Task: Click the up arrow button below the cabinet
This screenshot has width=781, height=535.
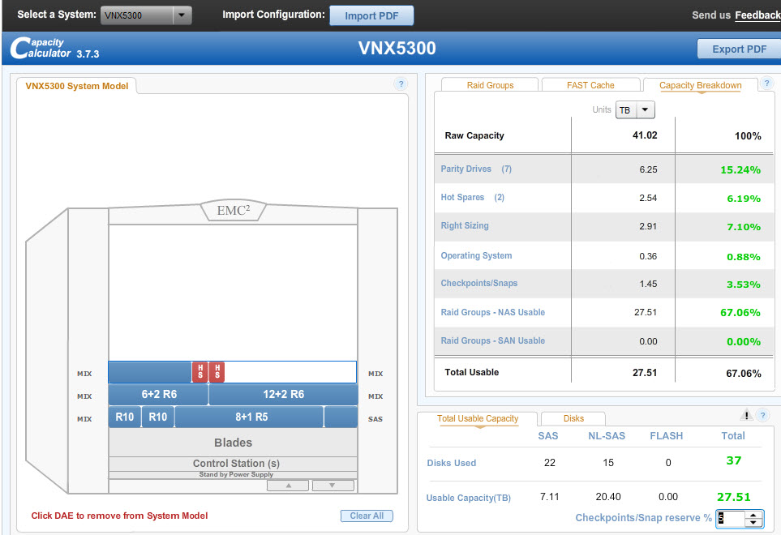Action: tap(288, 486)
